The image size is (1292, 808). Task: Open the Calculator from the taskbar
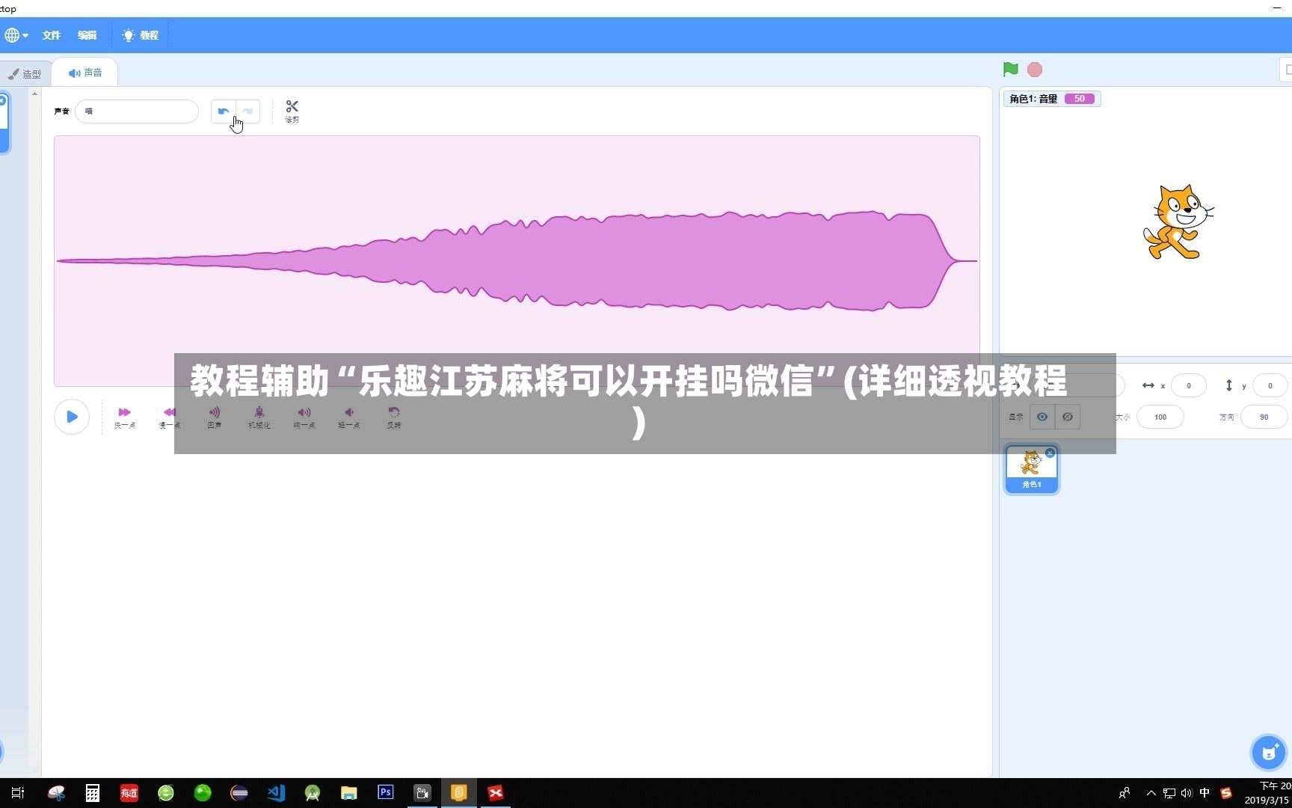pos(92,793)
